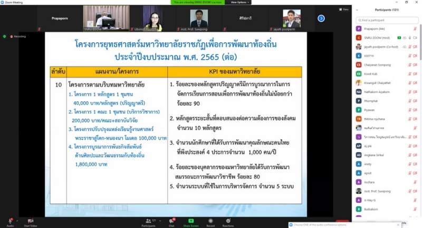Image resolution: width=422 pixels, height=228 pixels.
Task: Turn on camera with Start Video
Action: pos(31,221)
